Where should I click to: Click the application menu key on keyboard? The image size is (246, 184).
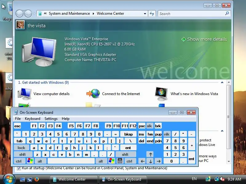120,161
